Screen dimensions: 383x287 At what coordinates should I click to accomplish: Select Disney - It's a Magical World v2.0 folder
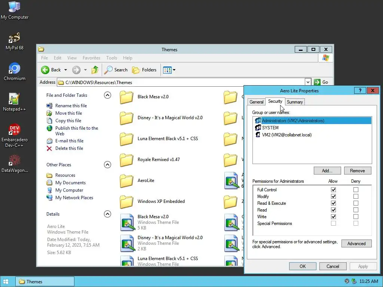(161, 118)
